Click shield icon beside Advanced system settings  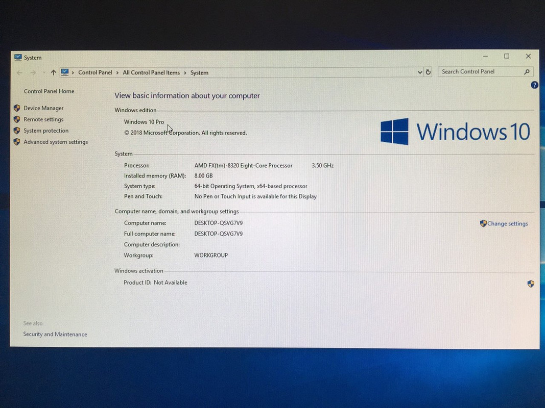[x=17, y=142]
